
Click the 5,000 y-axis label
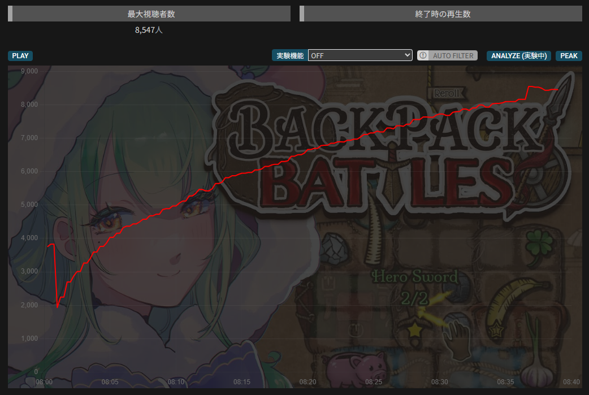pos(29,205)
